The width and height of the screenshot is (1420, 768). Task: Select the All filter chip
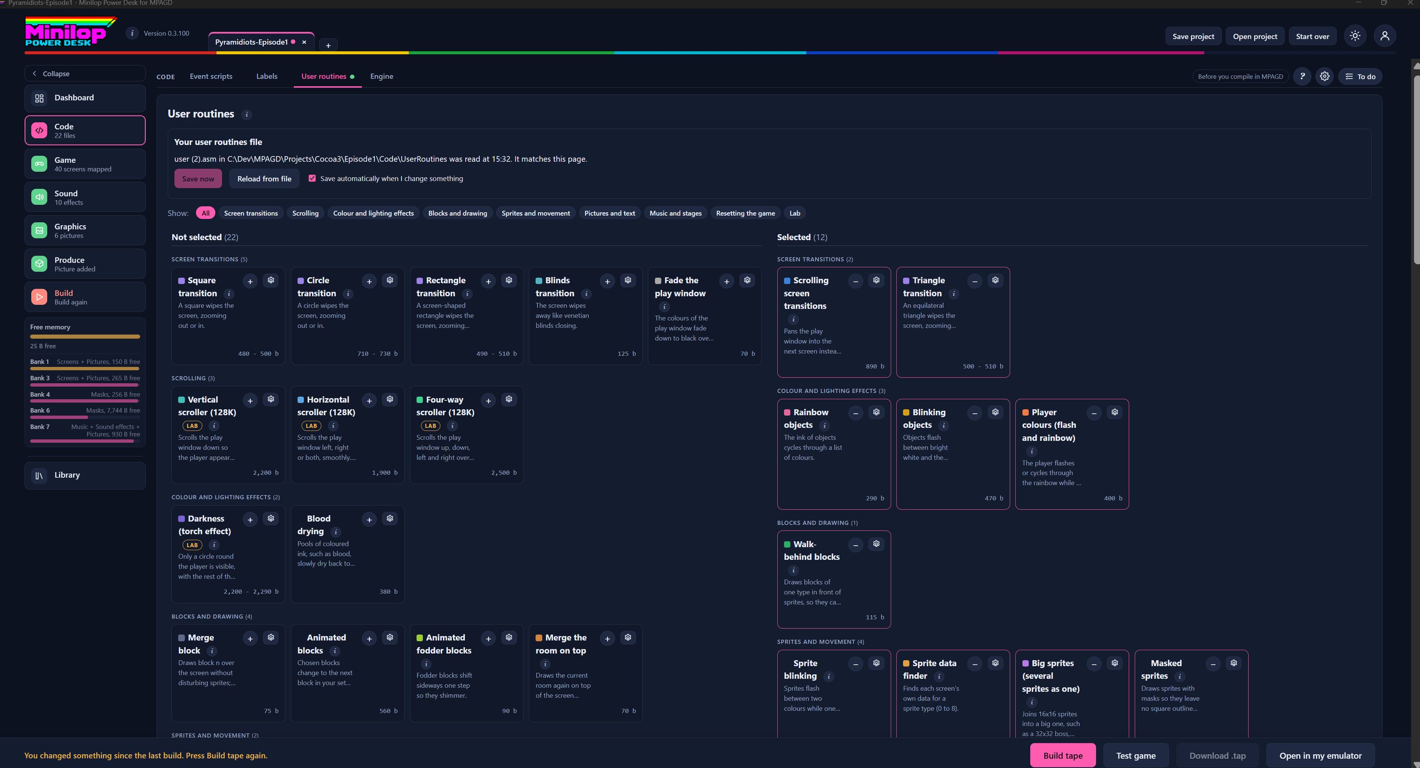click(205, 213)
